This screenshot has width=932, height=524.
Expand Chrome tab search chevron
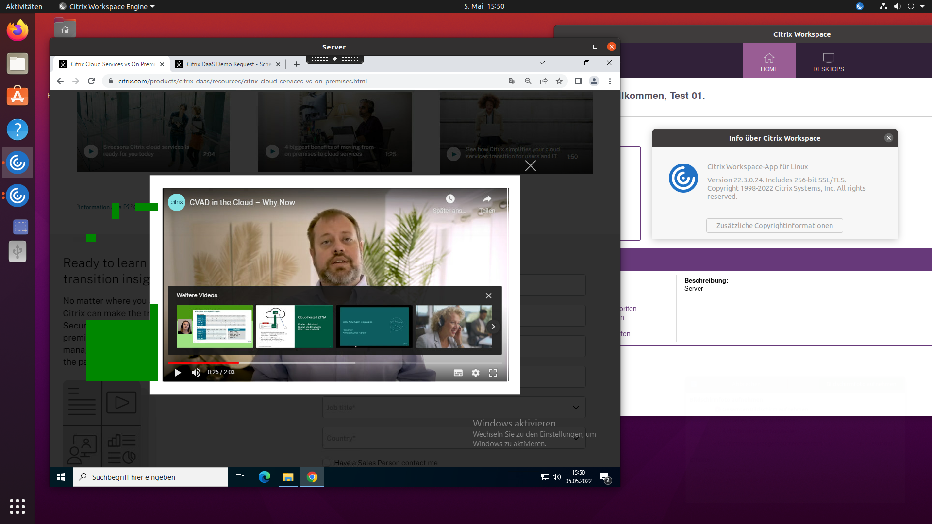pyautogui.click(x=542, y=63)
